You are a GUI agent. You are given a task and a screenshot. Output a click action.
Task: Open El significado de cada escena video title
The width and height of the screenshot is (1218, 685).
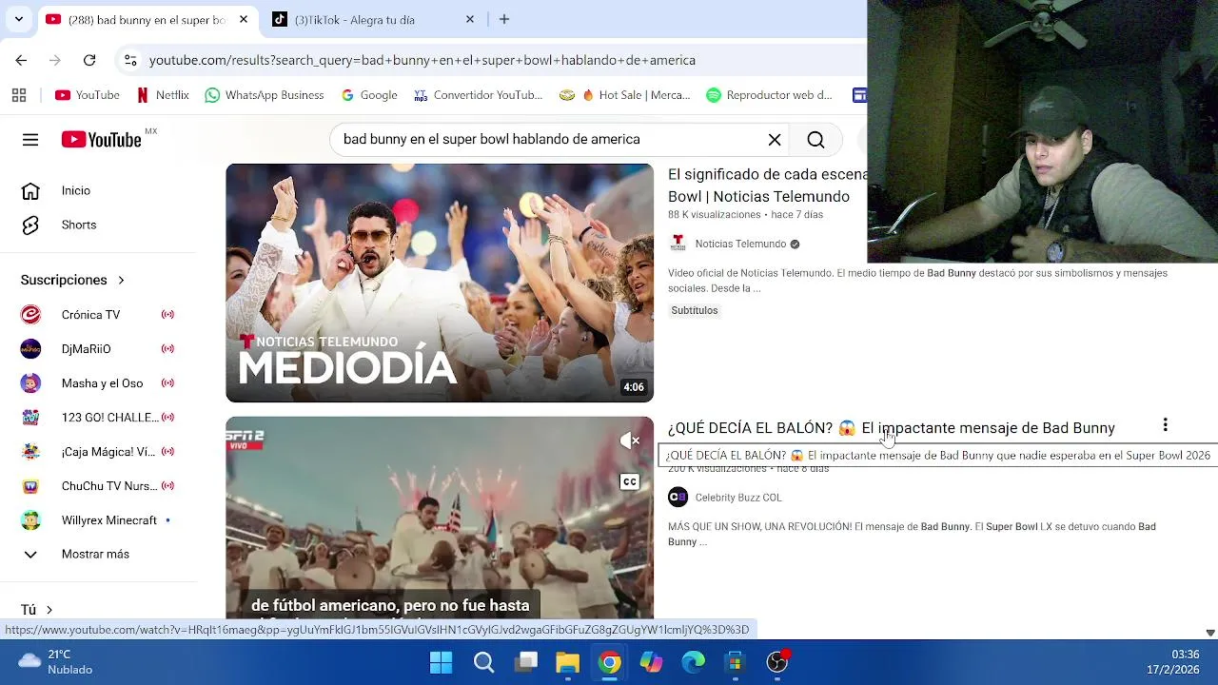(x=767, y=186)
